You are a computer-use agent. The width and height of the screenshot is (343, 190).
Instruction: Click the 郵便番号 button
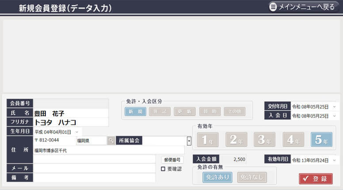172,160
